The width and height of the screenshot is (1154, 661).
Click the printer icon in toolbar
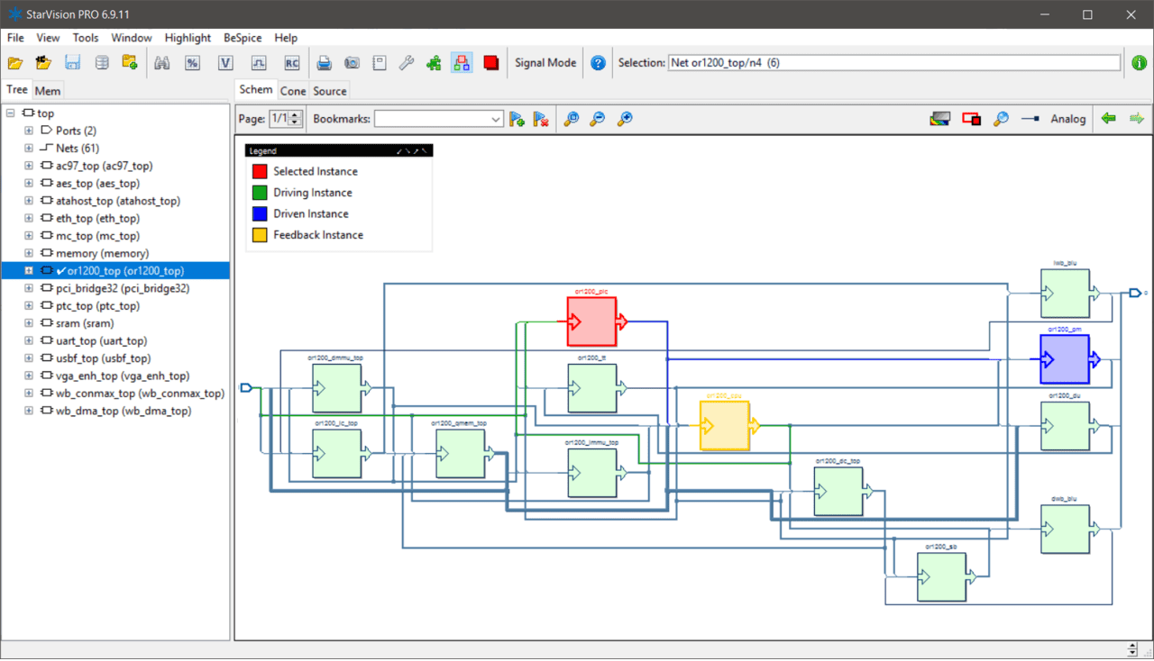(x=324, y=63)
